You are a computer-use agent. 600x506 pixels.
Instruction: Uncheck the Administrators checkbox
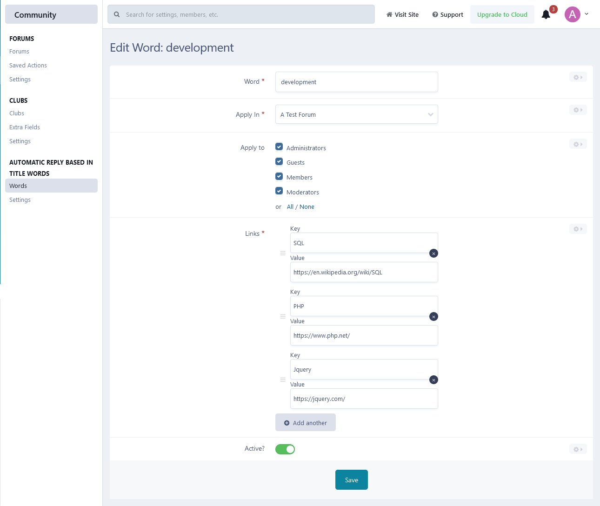click(279, 147)
